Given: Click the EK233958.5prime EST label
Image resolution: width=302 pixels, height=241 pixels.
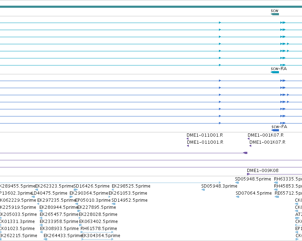Looking at the screenshot, I should tap(59, 222).
